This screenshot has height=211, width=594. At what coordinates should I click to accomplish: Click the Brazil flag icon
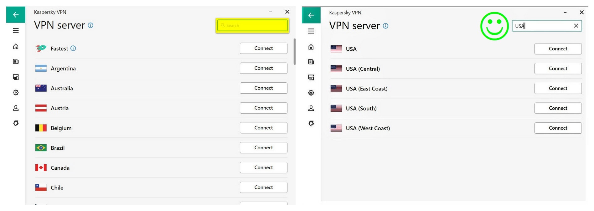(41, 148)
